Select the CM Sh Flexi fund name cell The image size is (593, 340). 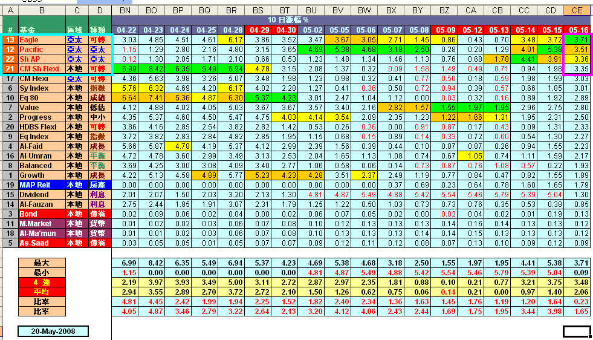pyautogui.click(x=42, y=68)
